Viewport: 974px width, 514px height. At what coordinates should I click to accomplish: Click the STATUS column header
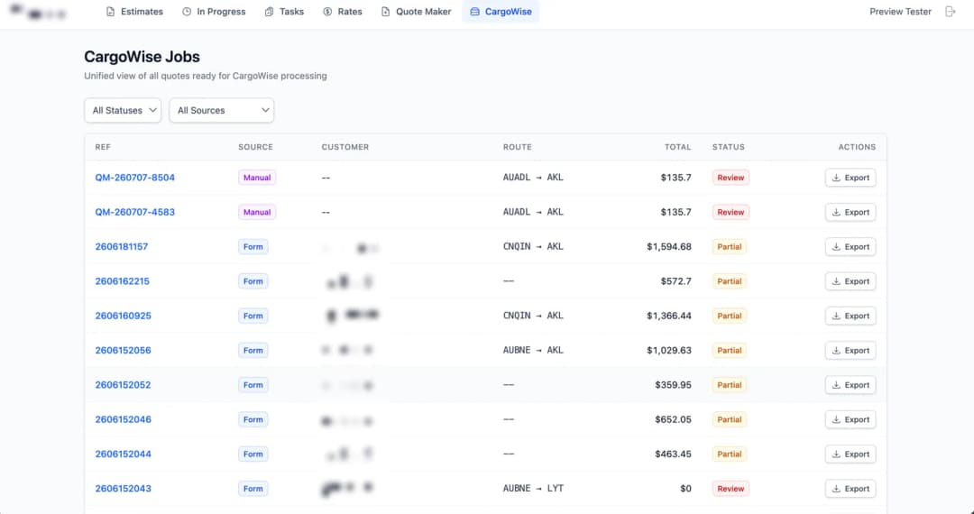click(729, 147)
